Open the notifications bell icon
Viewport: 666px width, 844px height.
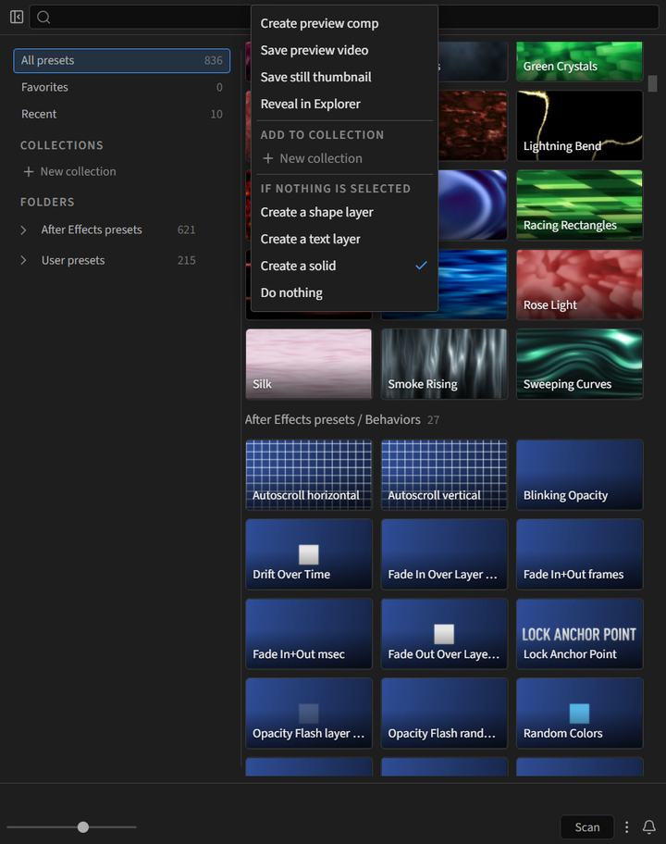tap(649, 826)
